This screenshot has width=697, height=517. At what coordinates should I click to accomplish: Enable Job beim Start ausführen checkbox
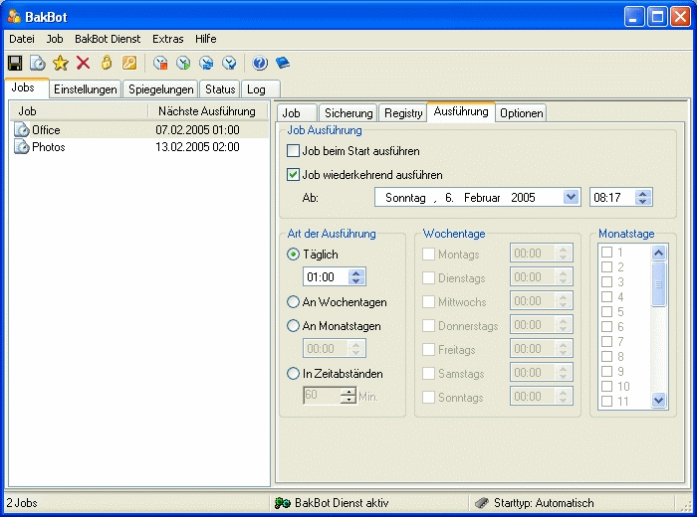pyautogui.click(x=293, y=151)
